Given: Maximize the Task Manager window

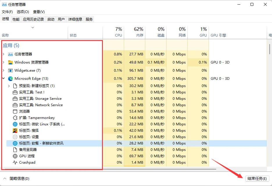Looking at the screenshot, I should [252, 5].
